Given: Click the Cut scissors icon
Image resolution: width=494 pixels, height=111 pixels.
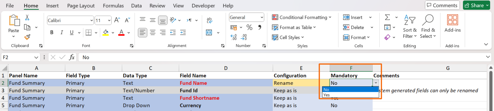Looking at the screenshot, I should pyautogui.click(x=27, y=18).
